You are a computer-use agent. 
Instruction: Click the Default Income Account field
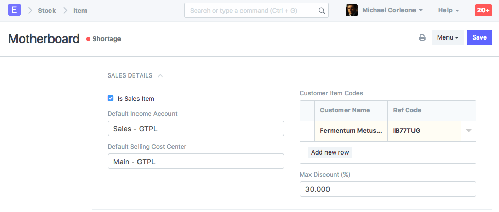(x=196, y=128)
